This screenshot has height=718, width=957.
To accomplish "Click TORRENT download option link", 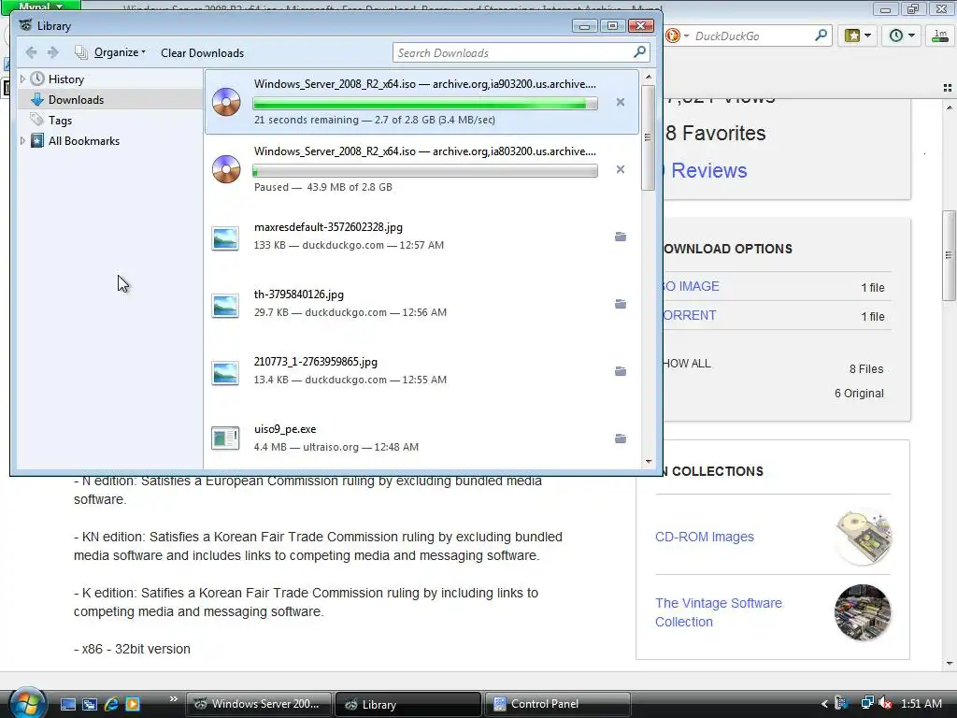I will point(690,315).
